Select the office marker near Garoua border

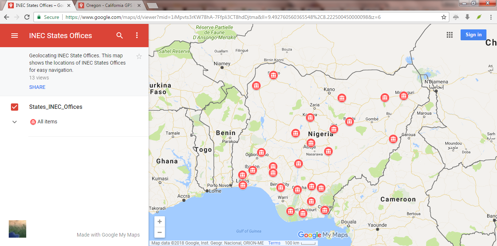(393, 139)
